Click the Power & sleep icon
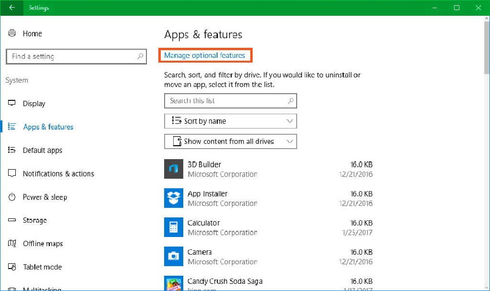 coord(12,197)
